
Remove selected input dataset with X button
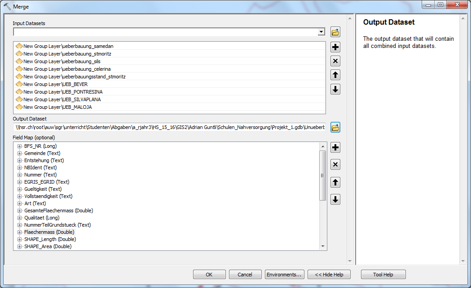pos(335,61)
